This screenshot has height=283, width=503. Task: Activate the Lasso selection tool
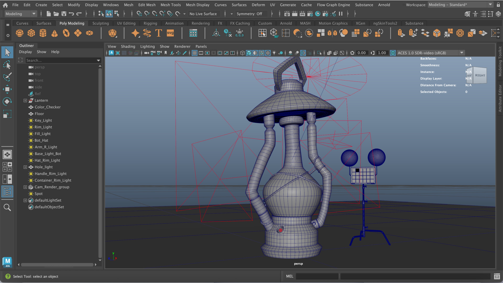coord(7,65)
